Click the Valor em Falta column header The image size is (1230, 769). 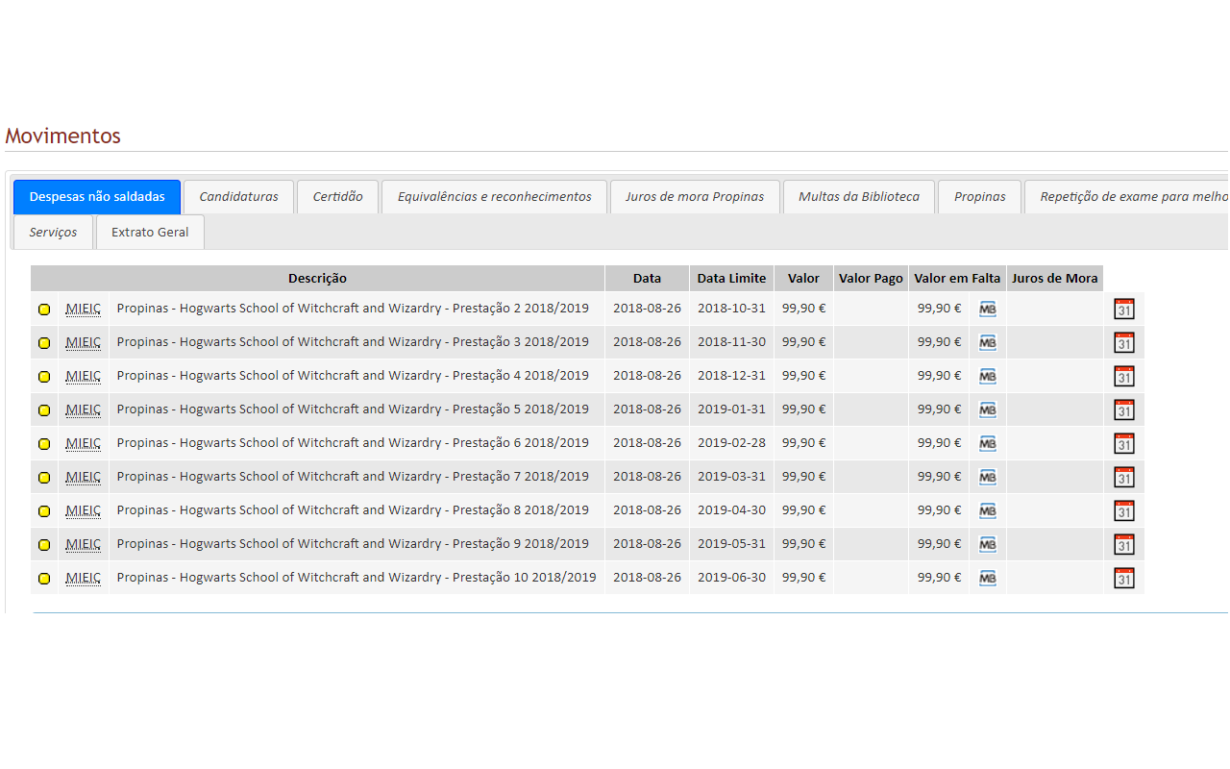pyautogui.click(x=957, y=279)
